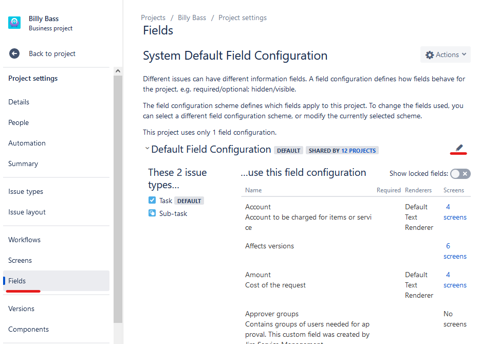Open the Automation settings item
This screenshot has height=344, width=480.
pos(27,143)
